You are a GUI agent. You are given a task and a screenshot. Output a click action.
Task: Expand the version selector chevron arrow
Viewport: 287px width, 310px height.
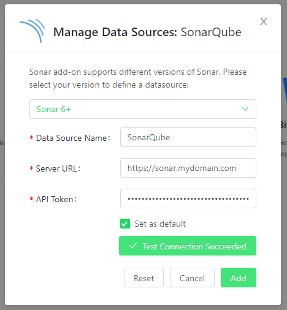245,109
